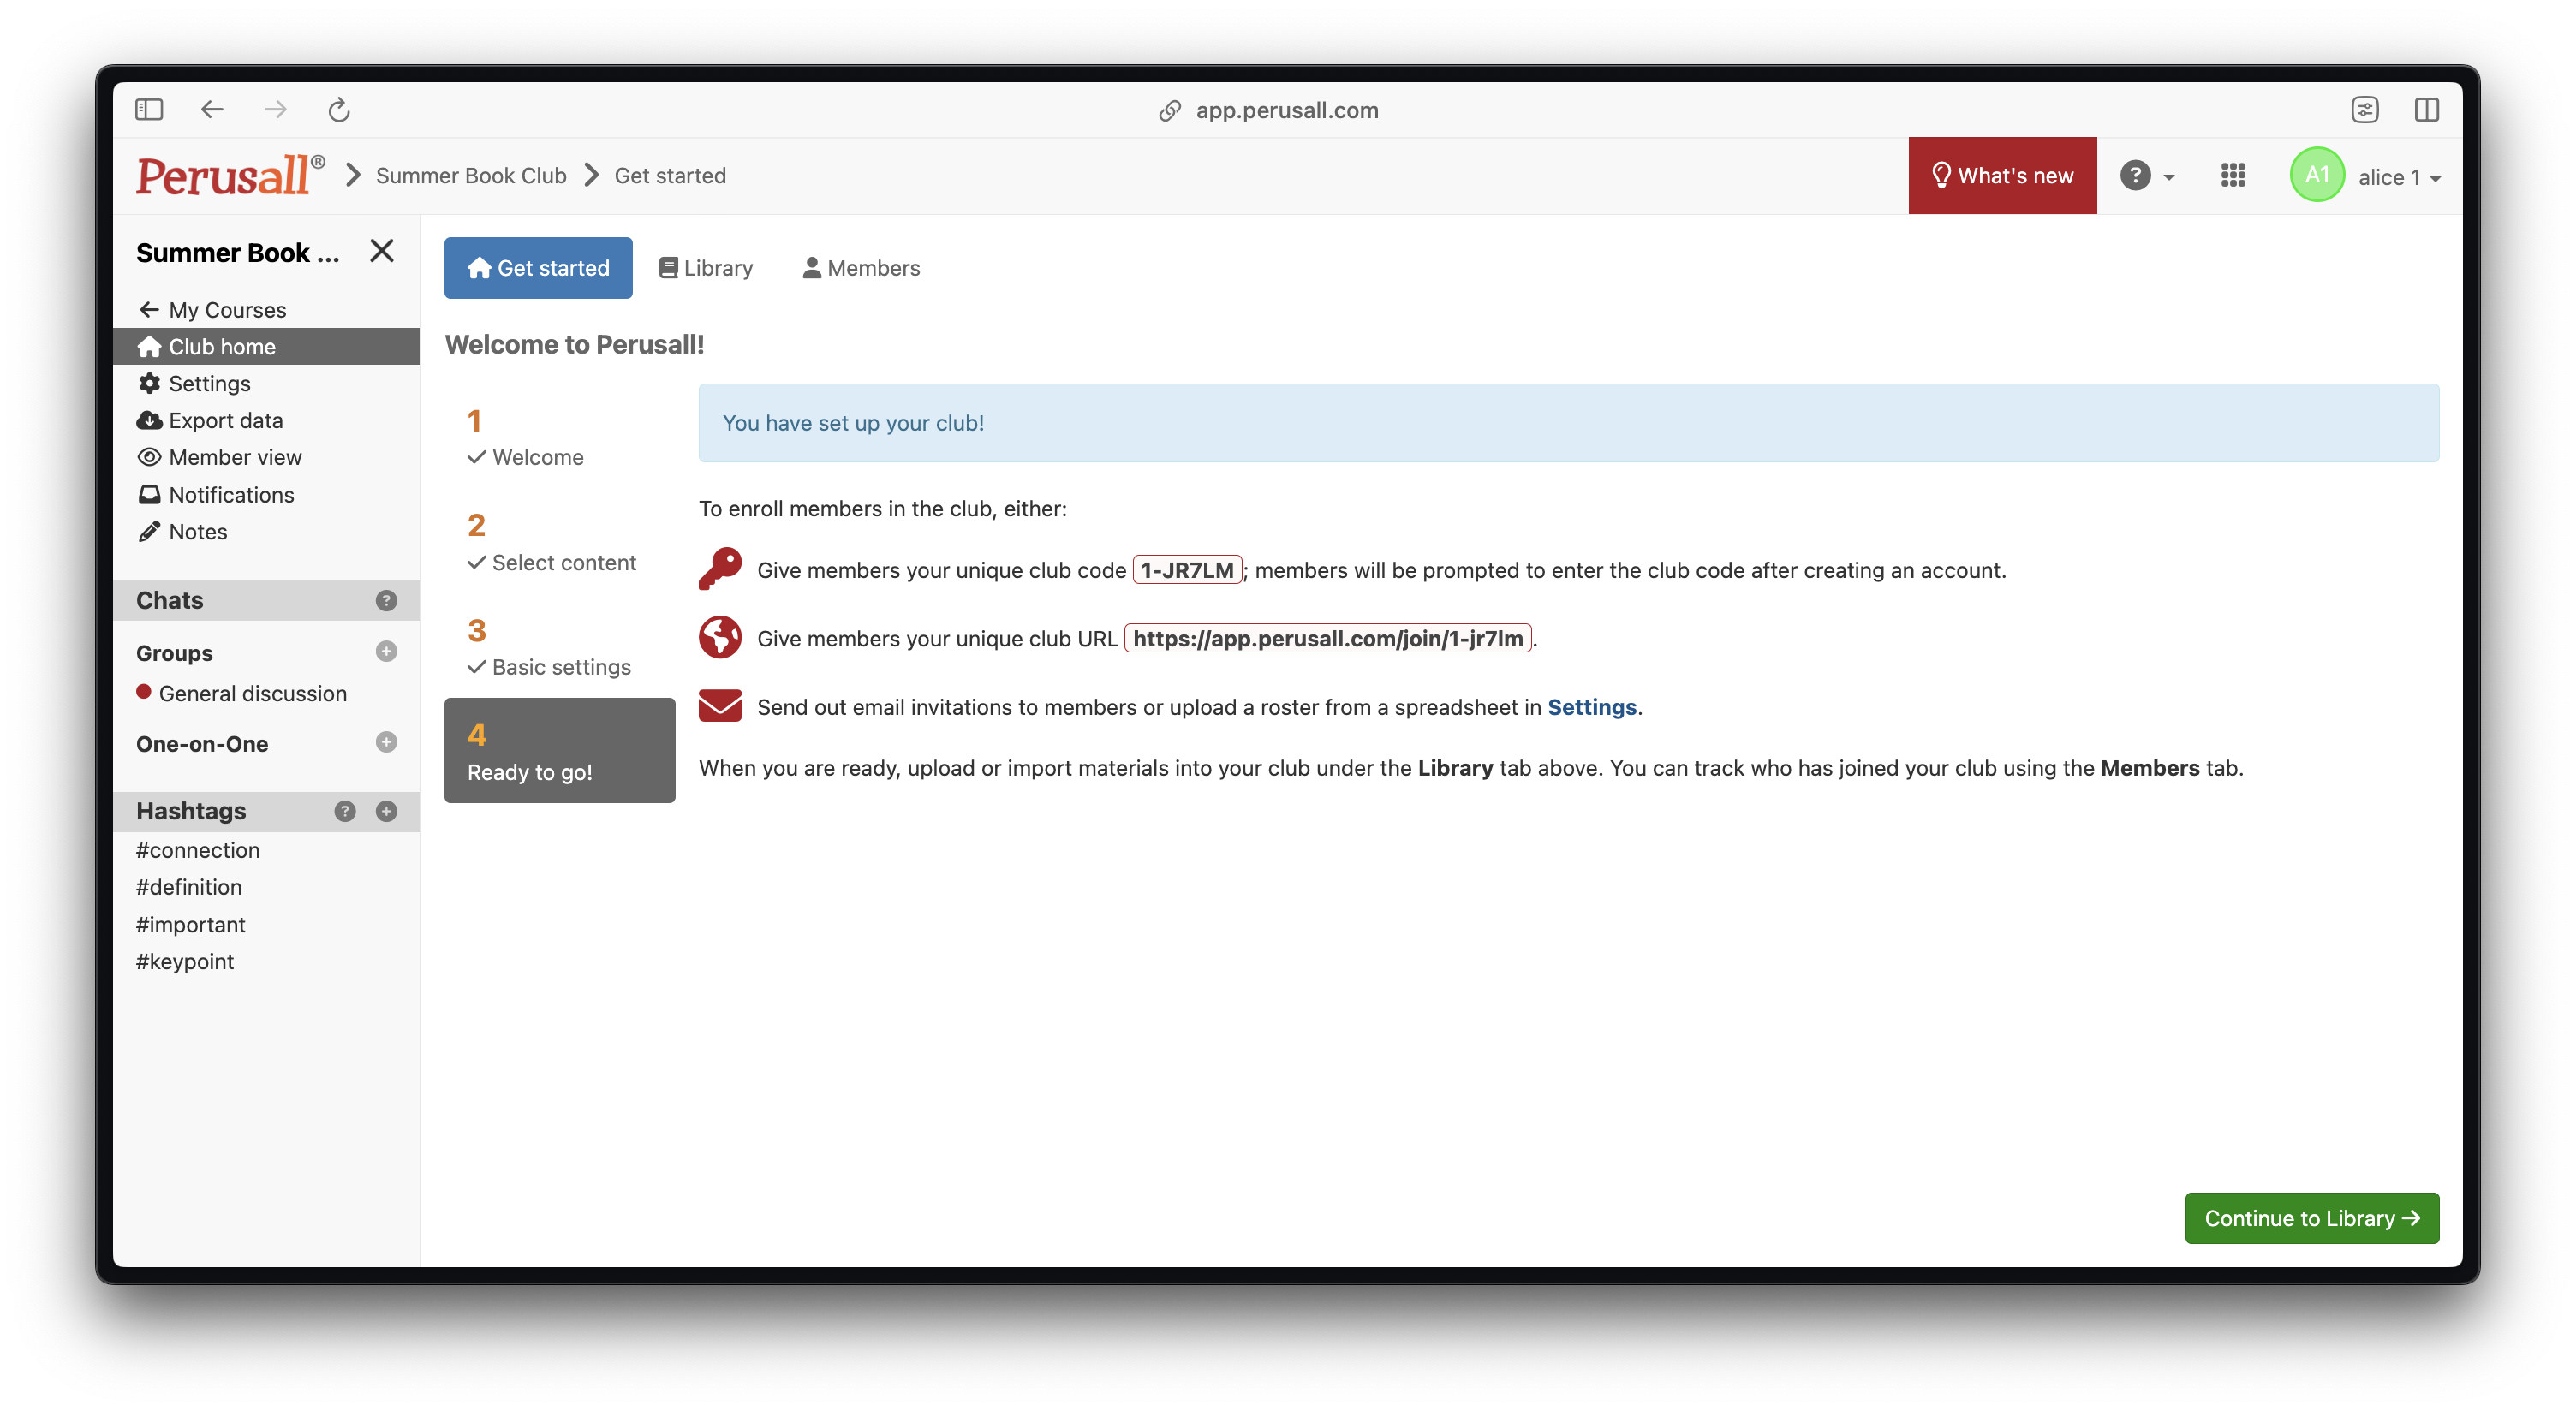
Task: Select the club code 1-JR7LM box
Action: point(1187,570)
